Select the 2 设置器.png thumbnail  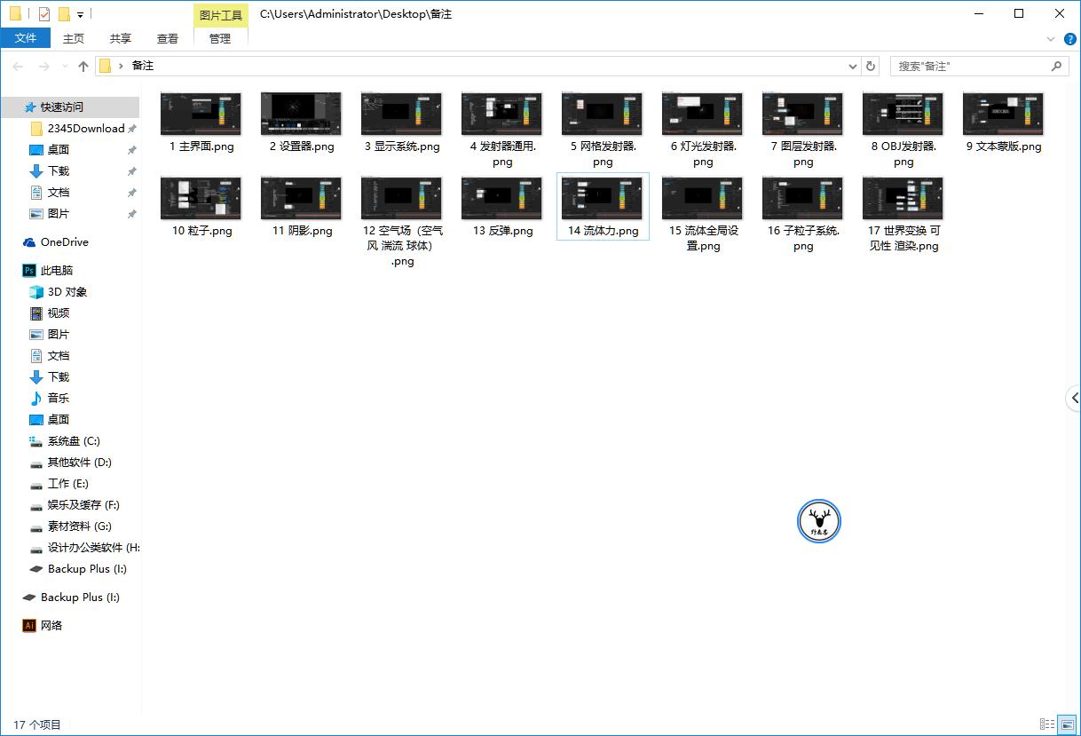(x=302, y=114)
